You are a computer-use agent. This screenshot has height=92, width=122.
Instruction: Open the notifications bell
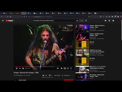click(113, 21)
